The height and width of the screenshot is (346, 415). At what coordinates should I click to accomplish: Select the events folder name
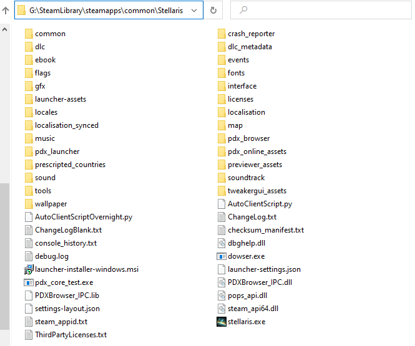pyautogui.click(x=238, y=60)
